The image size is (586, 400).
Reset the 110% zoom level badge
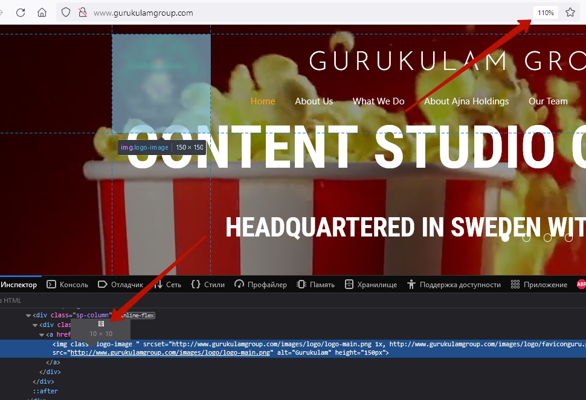pos(546,13)
